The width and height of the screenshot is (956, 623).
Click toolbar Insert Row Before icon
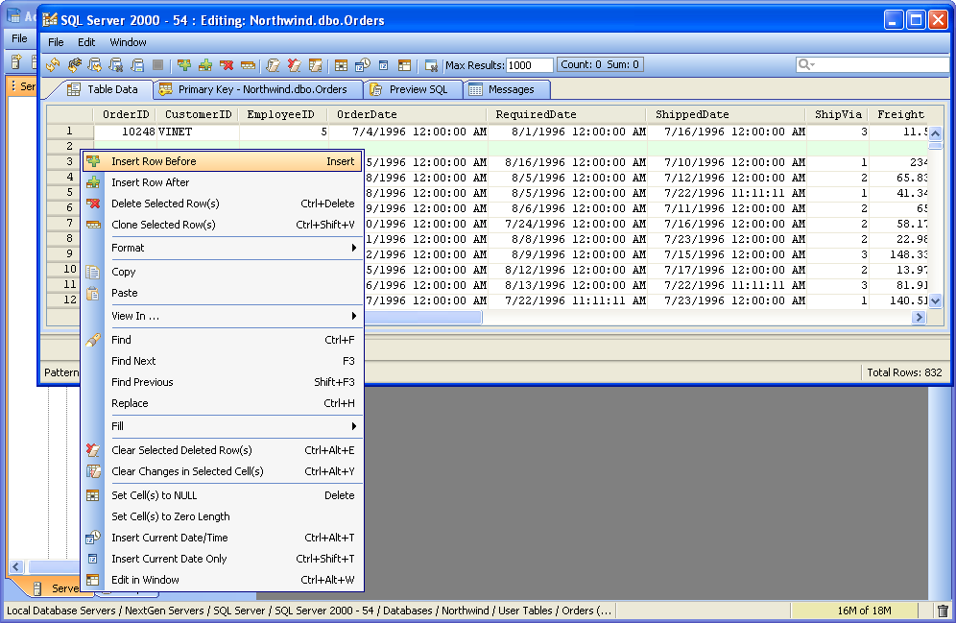coord(184,64)
